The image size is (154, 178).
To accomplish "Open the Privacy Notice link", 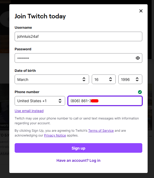I will pos(55,135).
